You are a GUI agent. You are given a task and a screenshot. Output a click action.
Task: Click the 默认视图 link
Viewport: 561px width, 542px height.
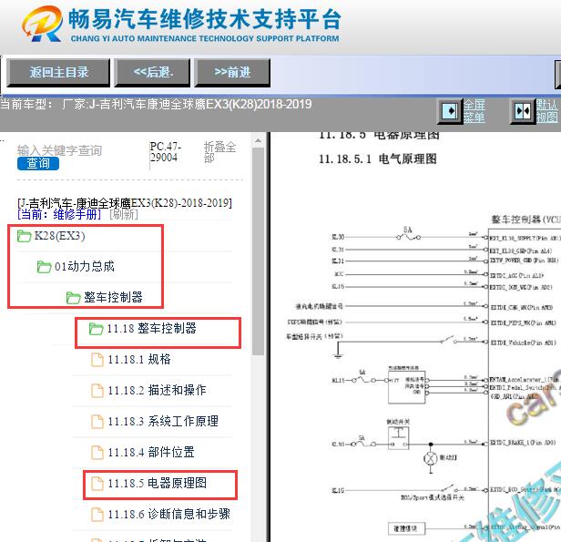547,111
